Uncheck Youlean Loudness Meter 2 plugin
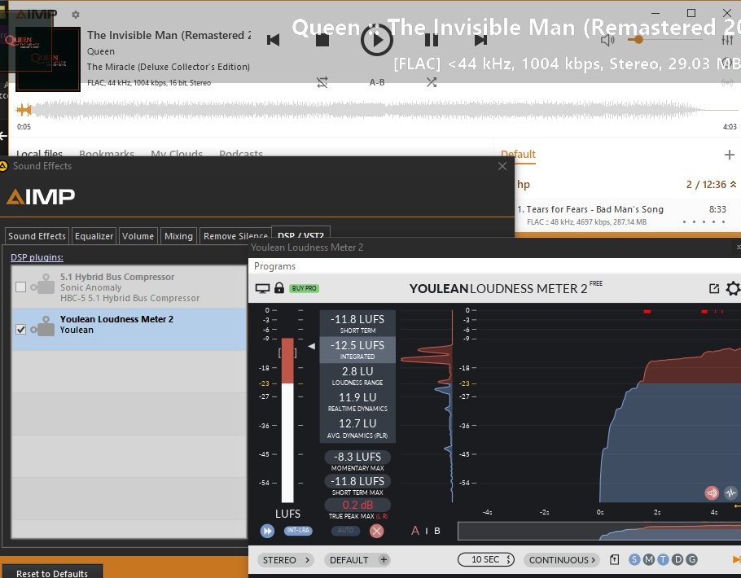 click(x=21, y=330)
